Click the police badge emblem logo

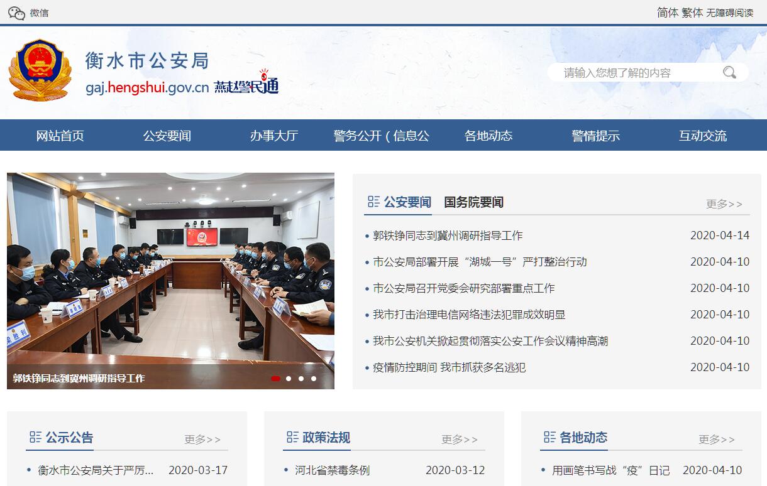pos(40,70)
